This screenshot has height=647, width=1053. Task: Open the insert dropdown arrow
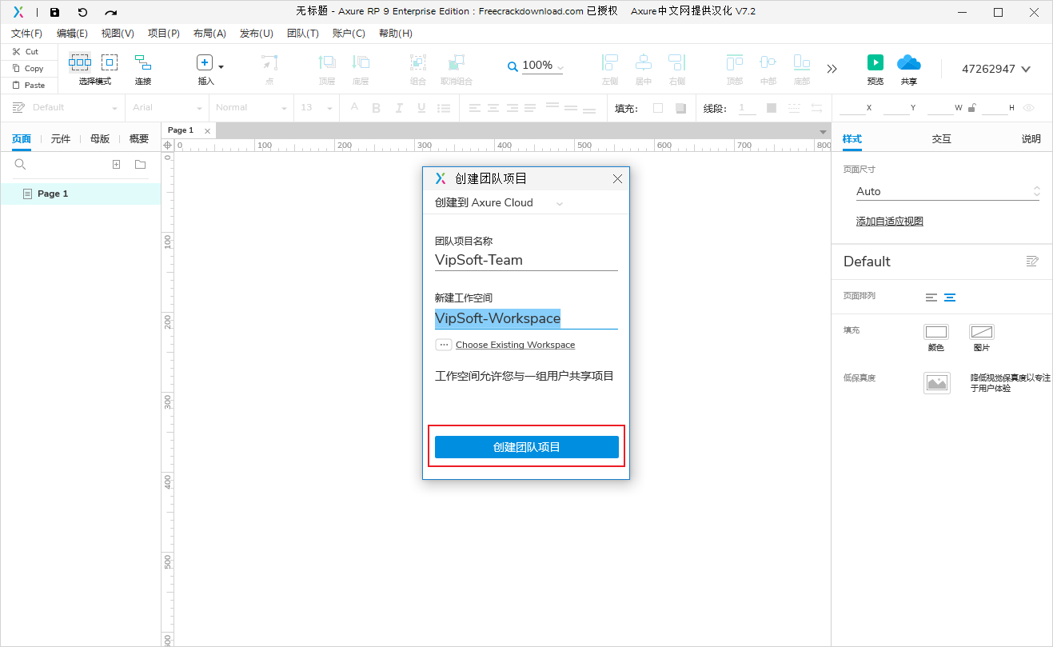pos(221,67)
